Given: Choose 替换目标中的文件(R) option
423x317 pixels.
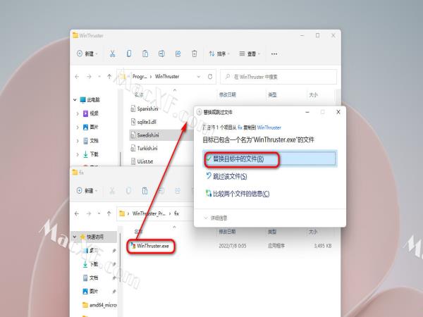Looking at the screenshot, I should [270, 158].
